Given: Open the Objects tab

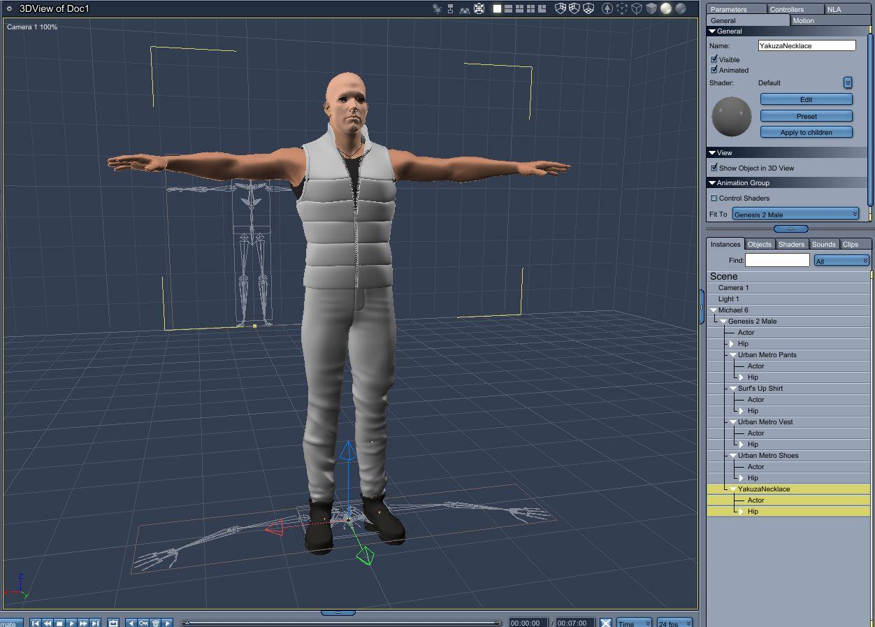Looking at the screenshot, I should point(759,244).
